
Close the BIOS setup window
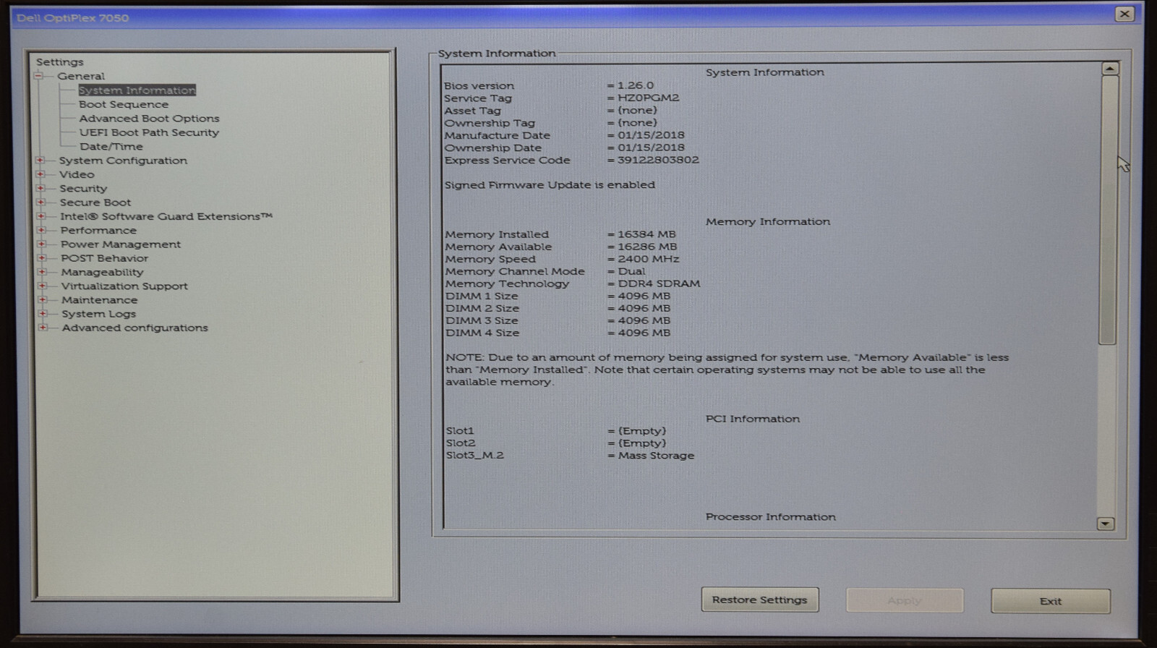click(1124, 14)
